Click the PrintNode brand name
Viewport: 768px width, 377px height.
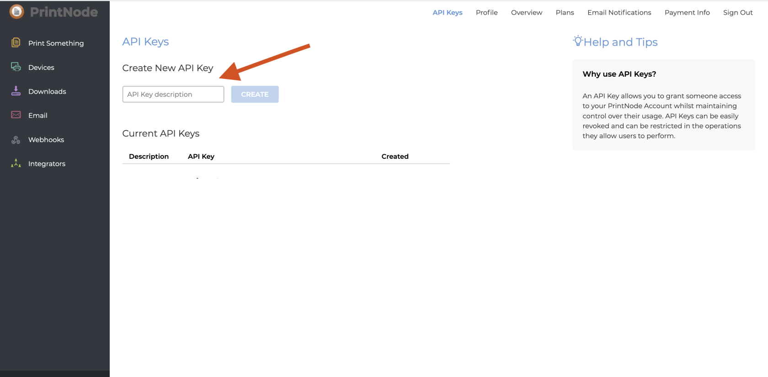coord(64,12)
